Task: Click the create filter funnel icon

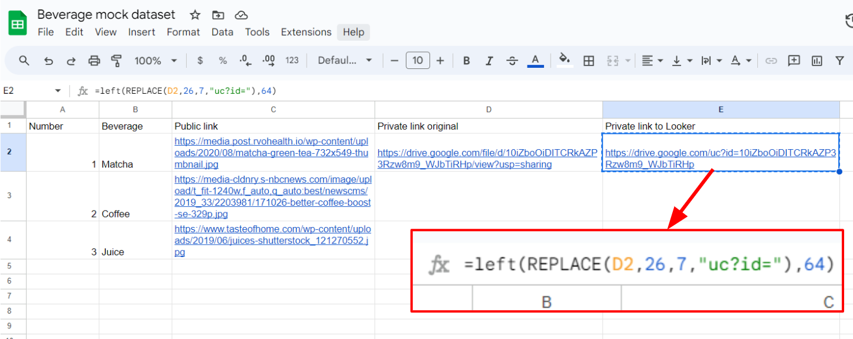Action: [x=839, y=61]
